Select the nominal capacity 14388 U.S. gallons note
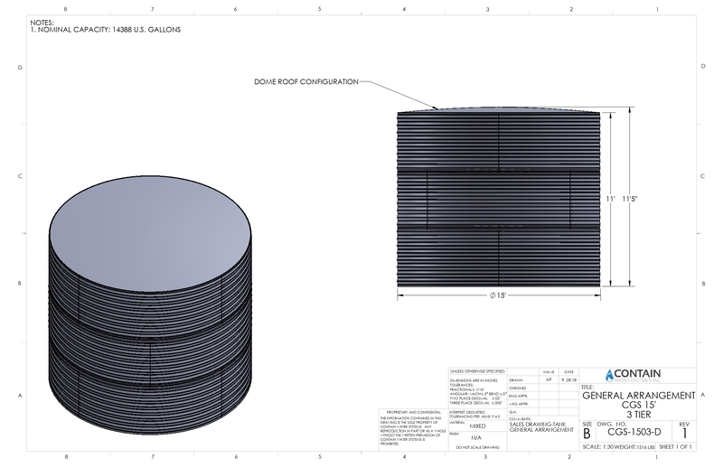 coord(106,30)
